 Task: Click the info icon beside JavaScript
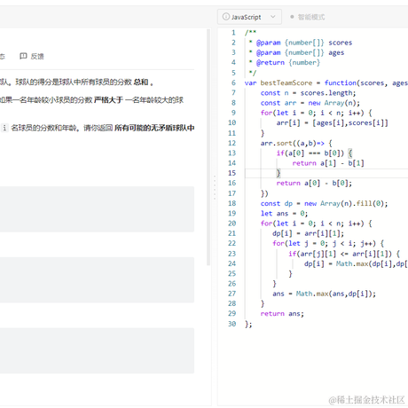coord(225,17)
